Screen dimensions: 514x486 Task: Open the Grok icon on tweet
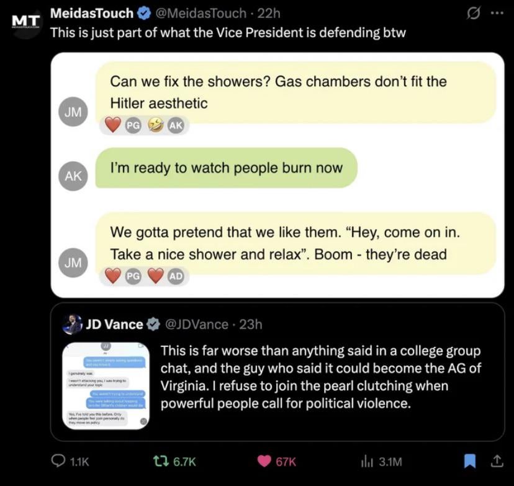[474, 13]
